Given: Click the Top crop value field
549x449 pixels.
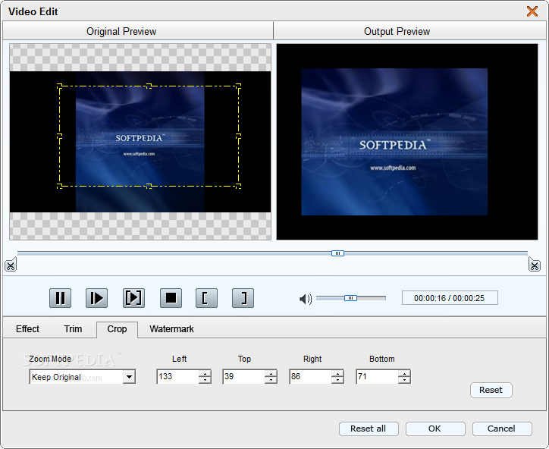Looking at the screenshot, I should click(243, 376).
